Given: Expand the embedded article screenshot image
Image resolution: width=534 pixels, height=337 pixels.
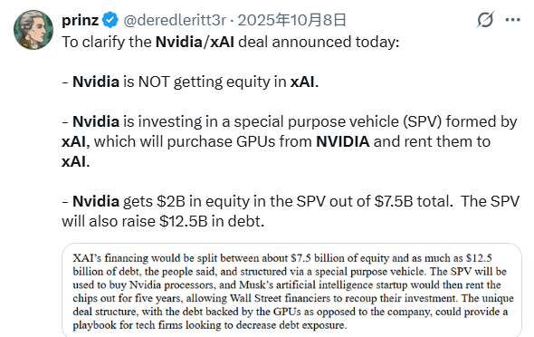Looking at the screenshot, I should coord(291,290).
